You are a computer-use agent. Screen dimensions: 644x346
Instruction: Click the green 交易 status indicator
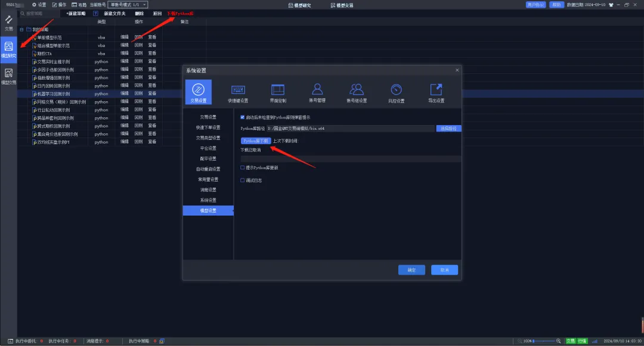pyautogui.click(x=571, y=341)
